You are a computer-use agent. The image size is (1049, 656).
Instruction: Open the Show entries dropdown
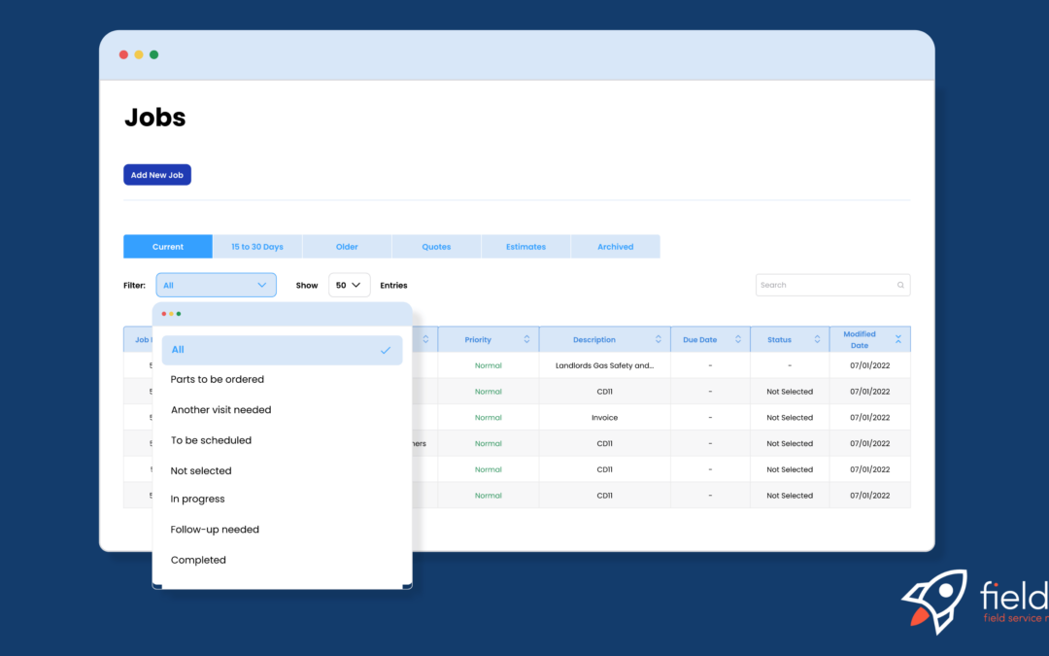click(x=349, y=284)
